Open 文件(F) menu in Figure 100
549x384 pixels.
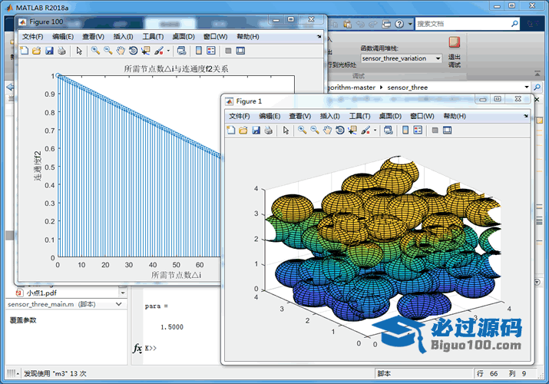[33, 36]
